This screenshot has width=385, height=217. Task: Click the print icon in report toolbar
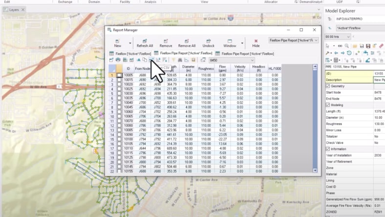[x=118, y=60]
